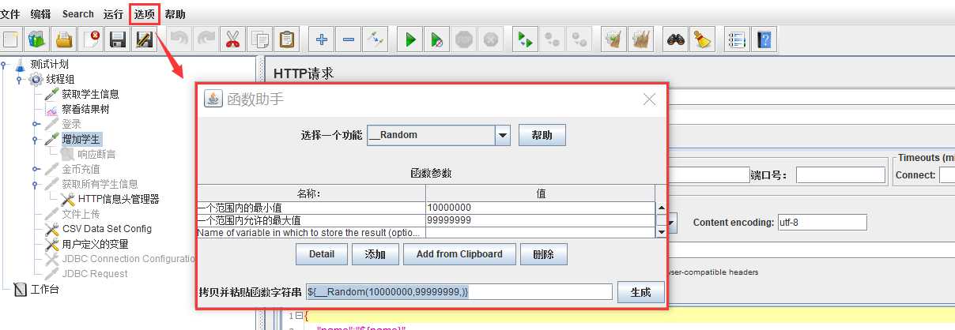This screenshot has height=330, width=955.
Task: Open the function selection dropdown showing __Random
Action: pos(439,135)
